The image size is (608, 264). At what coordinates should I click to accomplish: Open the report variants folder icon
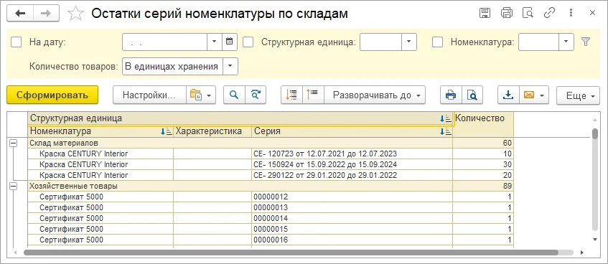pyautogui.click(x=196, y=95)
